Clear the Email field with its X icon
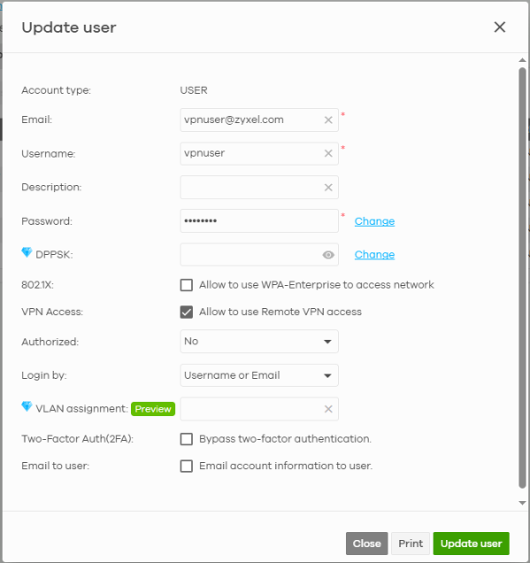530x563 pixels. [328, 120]
